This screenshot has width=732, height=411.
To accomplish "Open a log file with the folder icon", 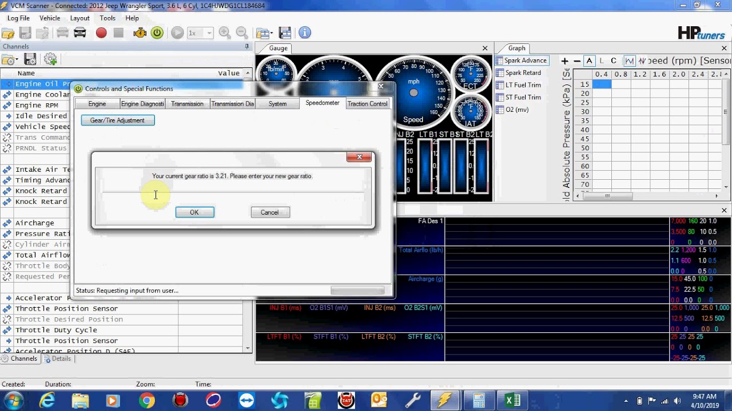I will pos(8,33).
